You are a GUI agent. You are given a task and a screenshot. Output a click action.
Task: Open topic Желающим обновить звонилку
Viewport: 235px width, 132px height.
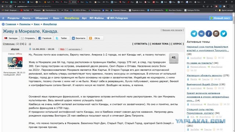(205, 76)
